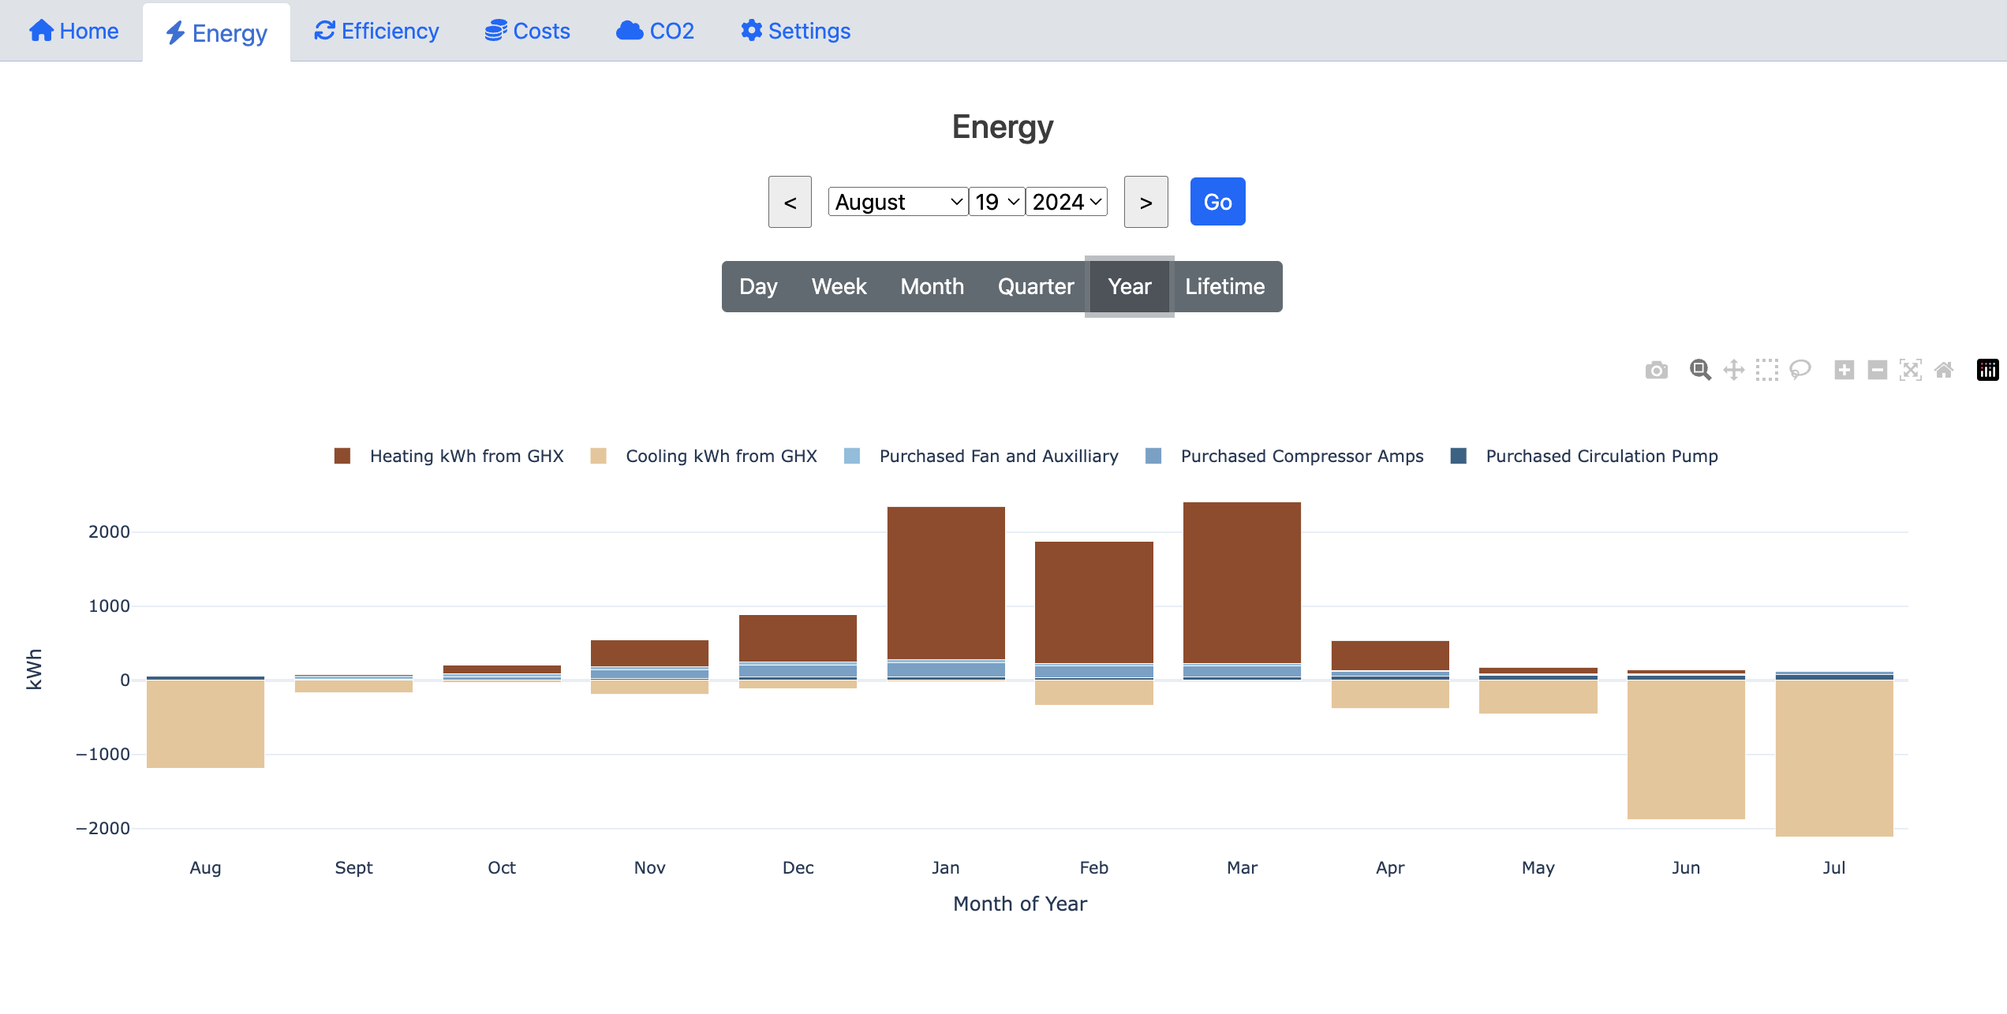The image size is (2007, 1014).
Task: Open the August month dropdown
Action: (898, 202)
